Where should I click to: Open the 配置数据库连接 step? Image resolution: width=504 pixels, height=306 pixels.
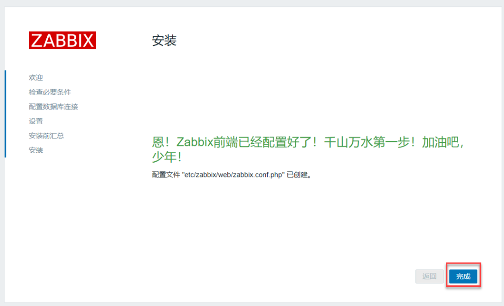point(53,106)
